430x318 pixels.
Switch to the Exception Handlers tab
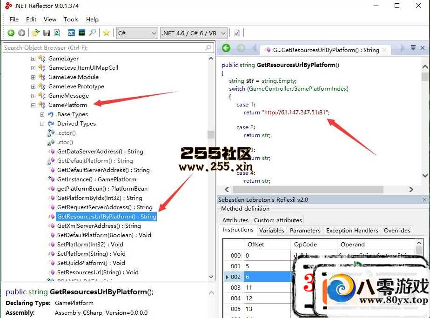pos(352,230)
